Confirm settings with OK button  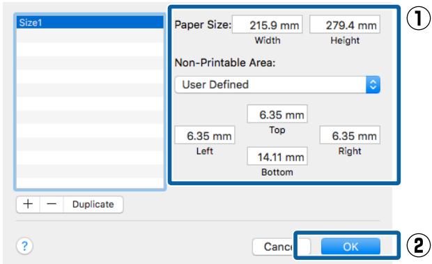(350, 247)
